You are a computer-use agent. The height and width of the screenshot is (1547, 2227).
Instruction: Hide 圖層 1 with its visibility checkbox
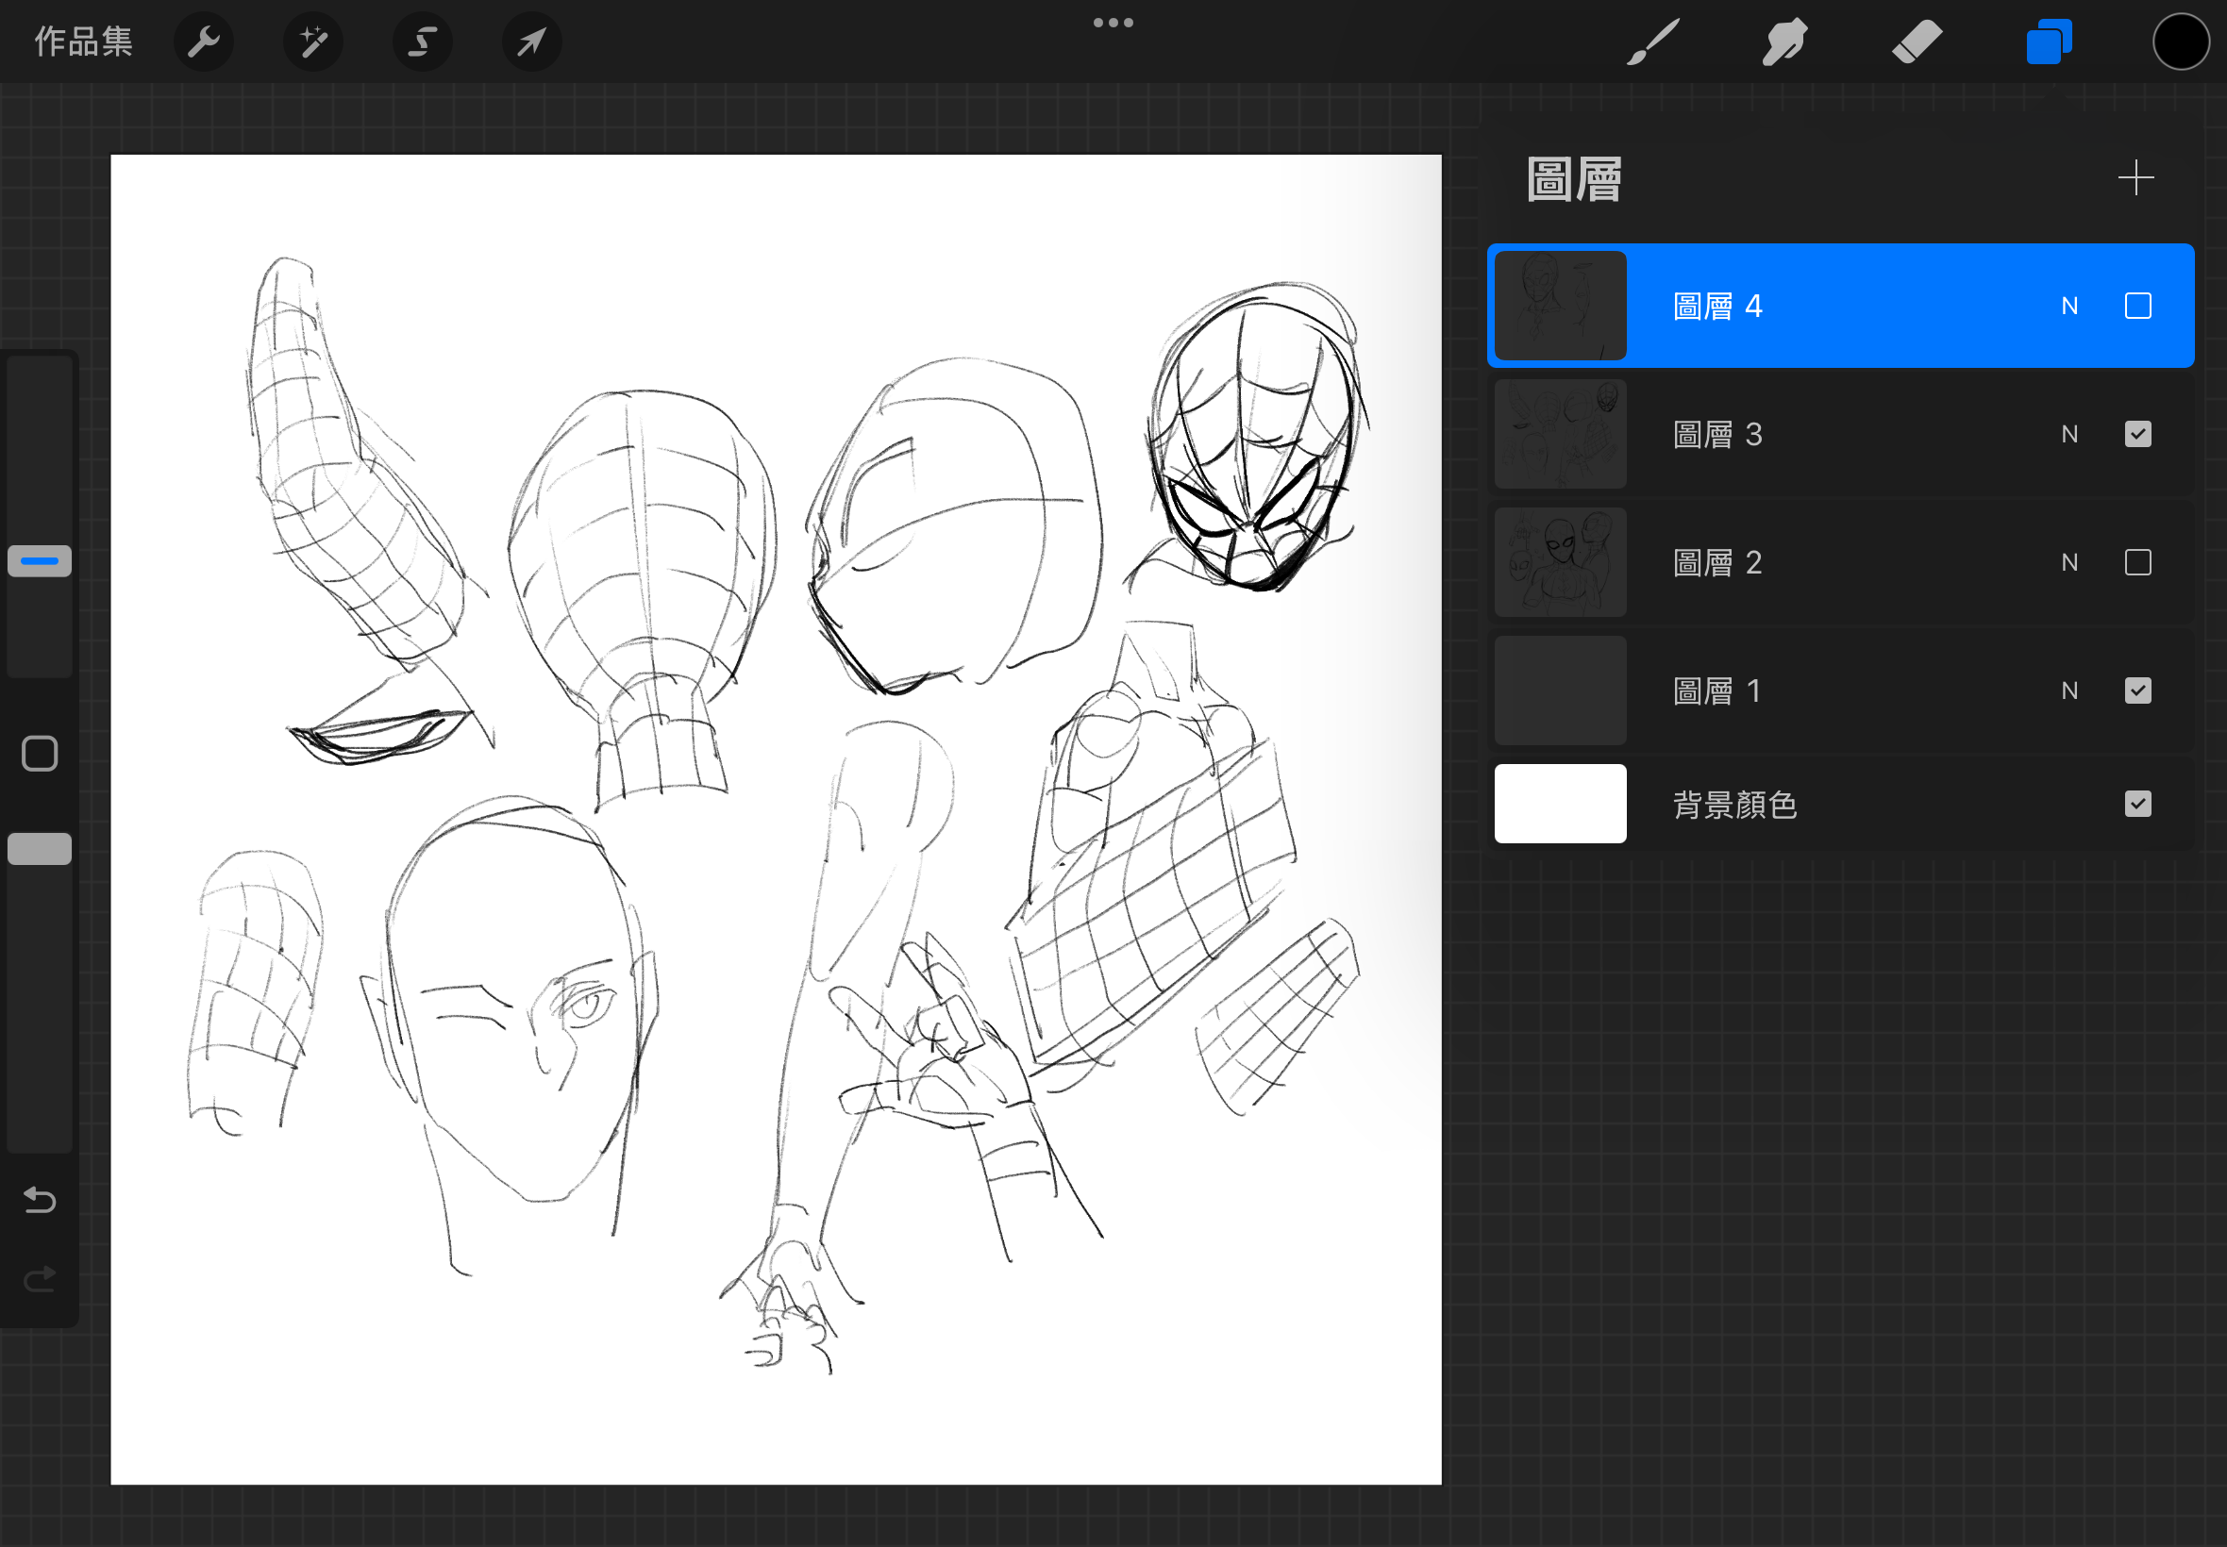[x=2137, y=690]
